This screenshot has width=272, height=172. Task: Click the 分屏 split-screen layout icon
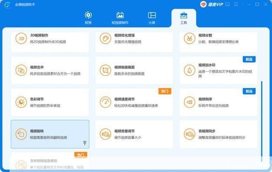click(152, 15)
